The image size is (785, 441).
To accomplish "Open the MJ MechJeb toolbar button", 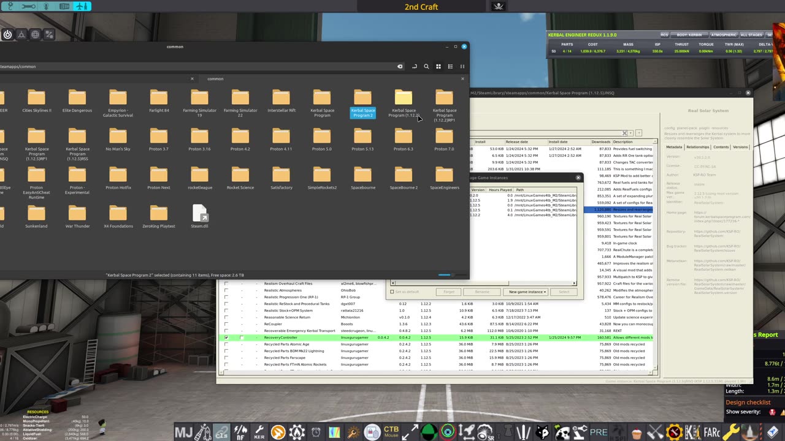I will tap(183, 432).
